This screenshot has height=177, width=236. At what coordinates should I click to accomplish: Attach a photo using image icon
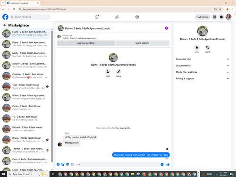[63, 164]
